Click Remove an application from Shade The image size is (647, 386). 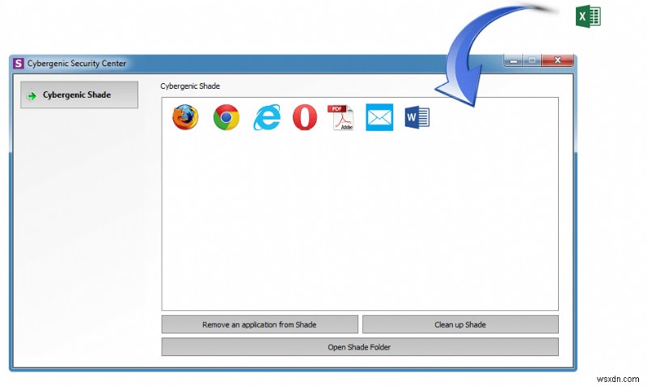260,324
